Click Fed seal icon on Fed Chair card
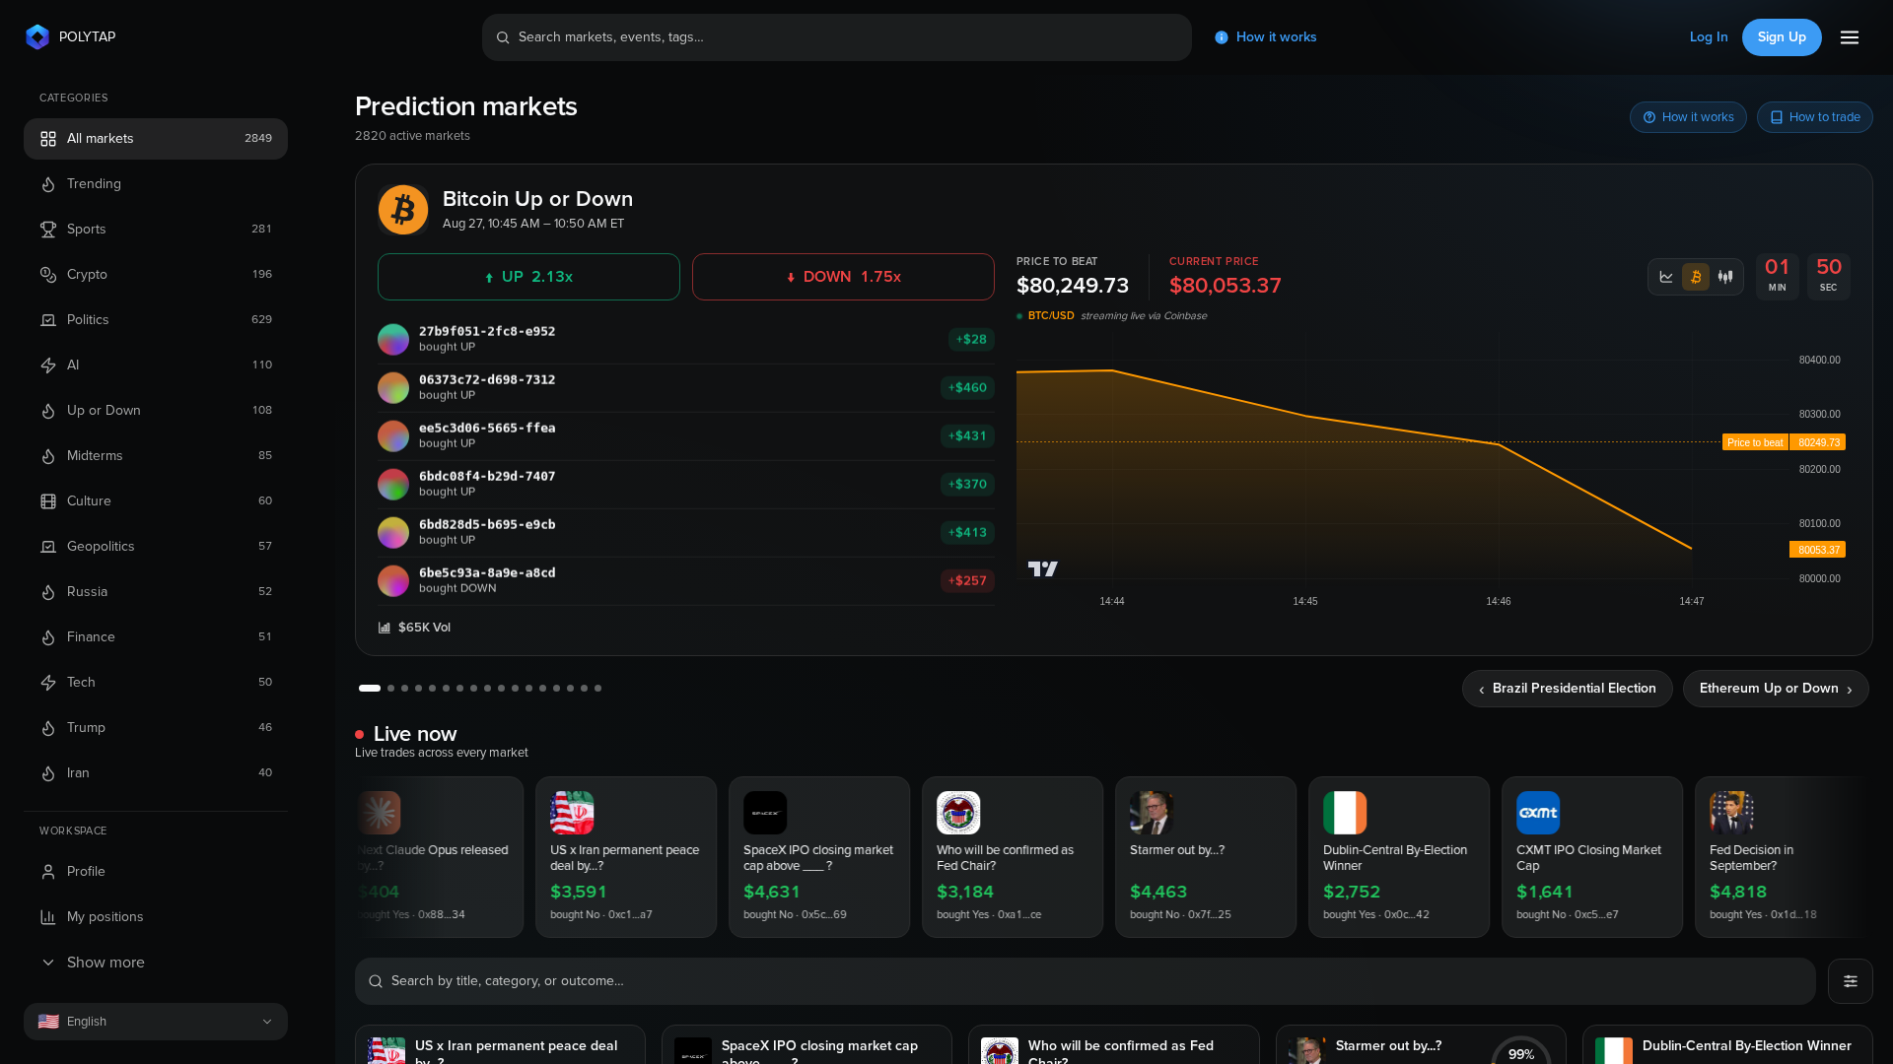This screenshot has width=1893, height=1064. [958, 813]
